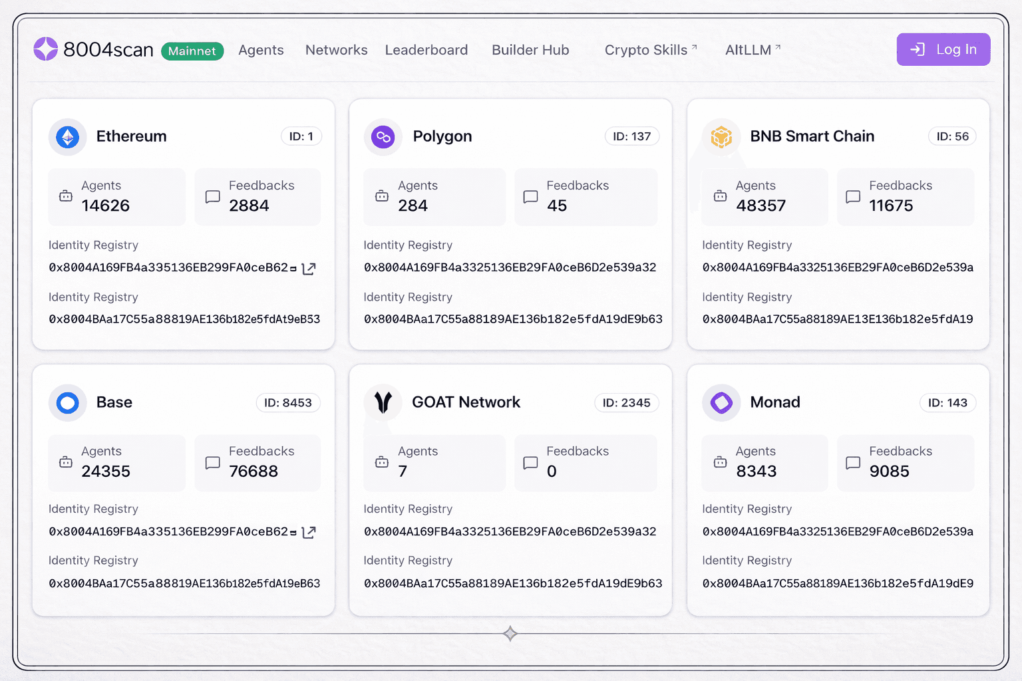The height and width of the screenshot is (681, 1022).
Task: Open the GOAT Network card title
Action: pos(466,402)
